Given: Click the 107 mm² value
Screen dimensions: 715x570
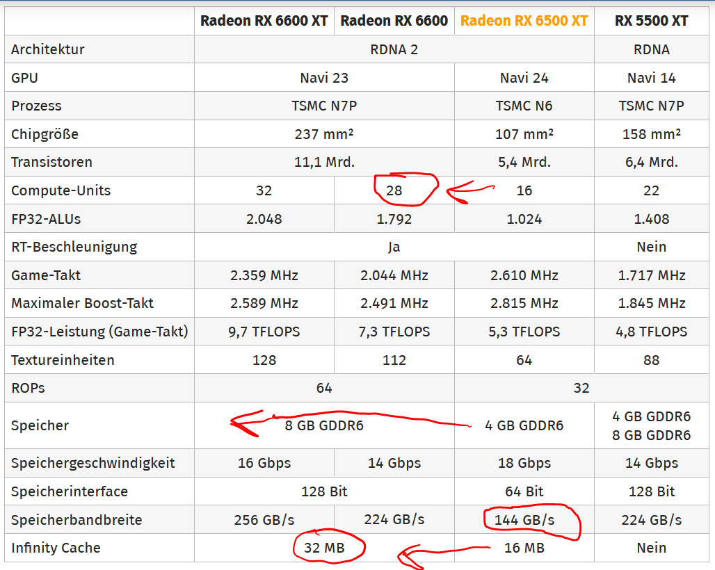Looking at the screenshot, I should (x=524, y=134).
